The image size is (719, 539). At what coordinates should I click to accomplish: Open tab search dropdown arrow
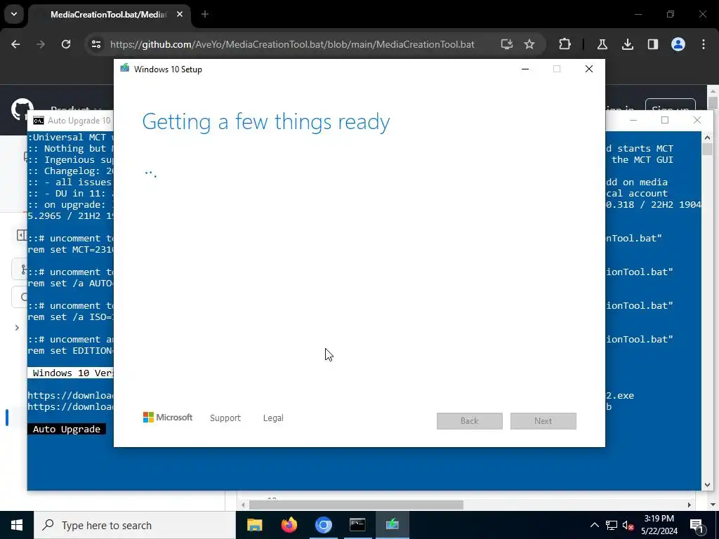point(14,14)
